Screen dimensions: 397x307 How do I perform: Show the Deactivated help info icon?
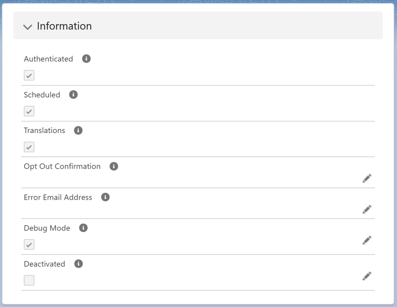78,264
